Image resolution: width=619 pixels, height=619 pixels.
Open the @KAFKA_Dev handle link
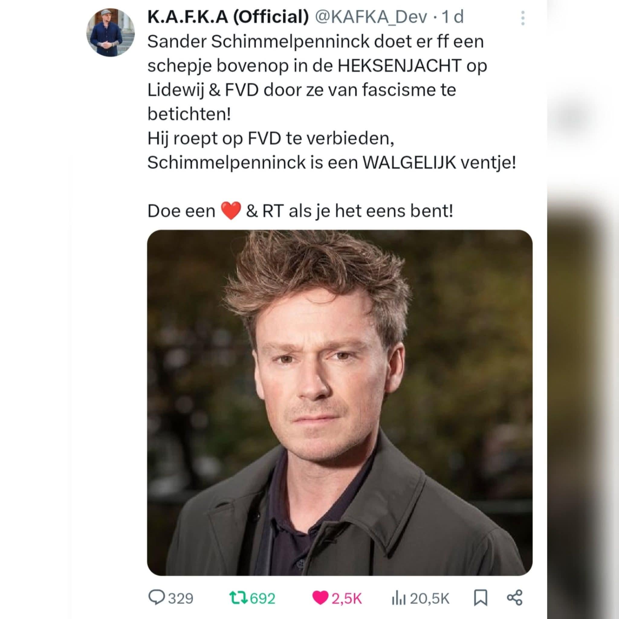pos(372,17)
